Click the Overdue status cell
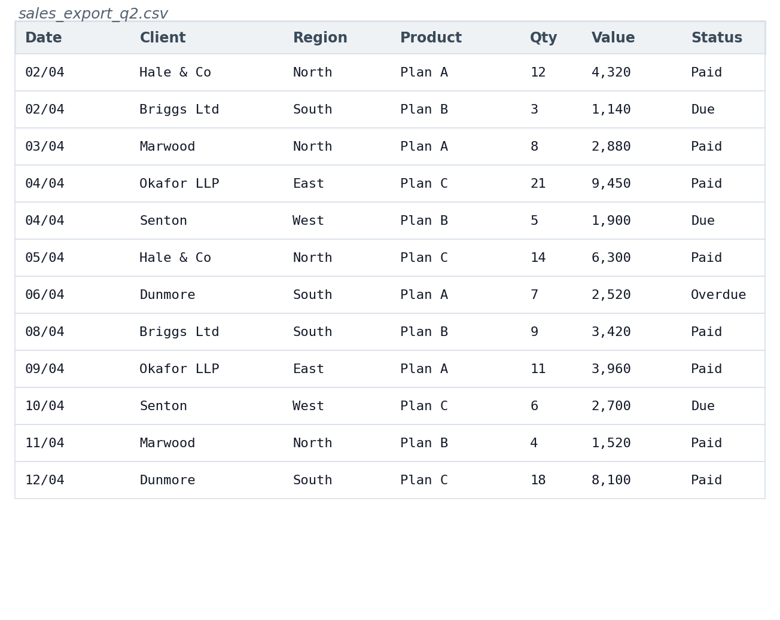Image resolution: width=780 pixels, height=620 pixels. tap(718, 295)
